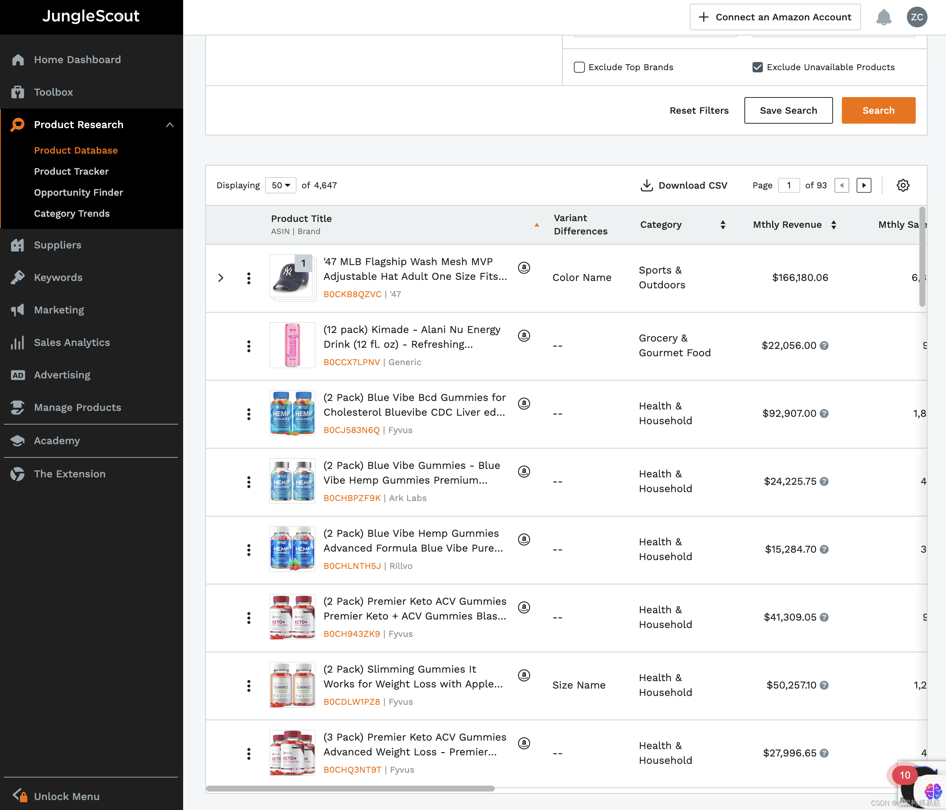Open the Academy section
Image resolution: width=946 pixels, height=810 pixels.
coord(56,440)
